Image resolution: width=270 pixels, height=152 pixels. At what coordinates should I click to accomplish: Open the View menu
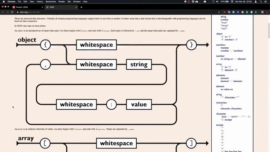click(32, 2)
